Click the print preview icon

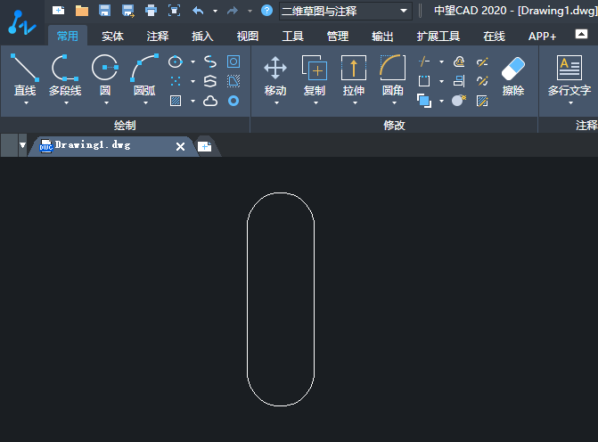[x=175, y=11]
